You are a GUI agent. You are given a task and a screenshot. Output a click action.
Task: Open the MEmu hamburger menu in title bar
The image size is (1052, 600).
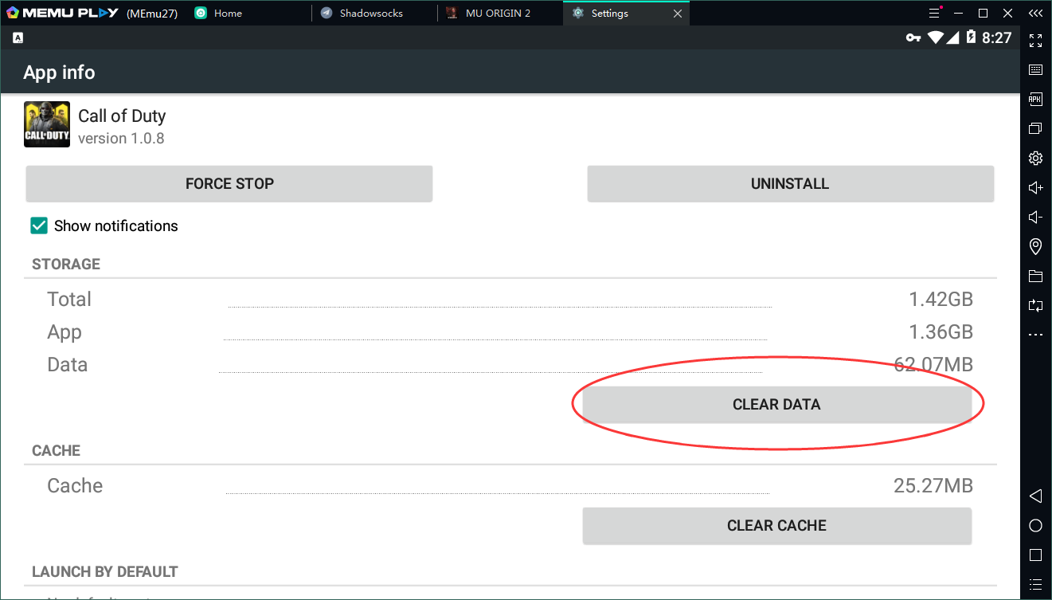tap(935, 14)
